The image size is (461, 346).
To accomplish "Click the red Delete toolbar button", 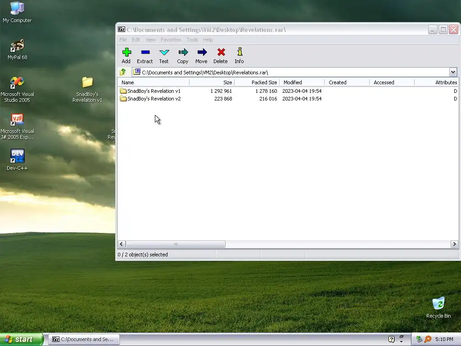I will pos(221,55).
